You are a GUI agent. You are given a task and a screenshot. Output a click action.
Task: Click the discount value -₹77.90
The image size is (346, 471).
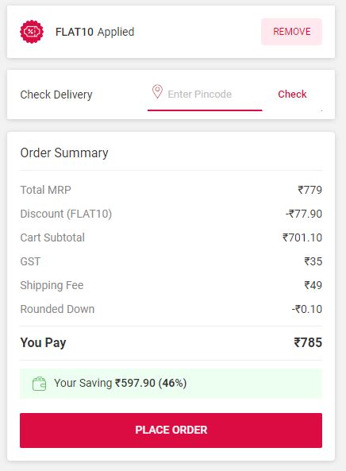(304, 214)
